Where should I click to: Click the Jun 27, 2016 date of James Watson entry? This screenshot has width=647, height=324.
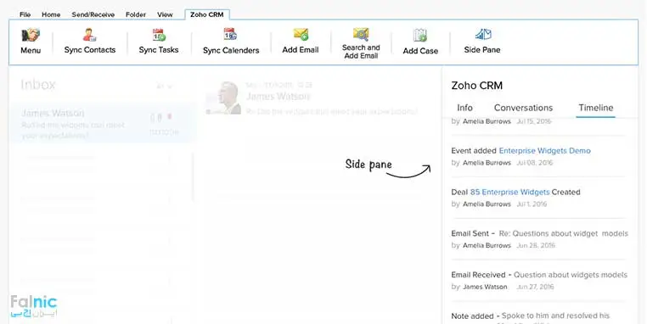[535, 287]
